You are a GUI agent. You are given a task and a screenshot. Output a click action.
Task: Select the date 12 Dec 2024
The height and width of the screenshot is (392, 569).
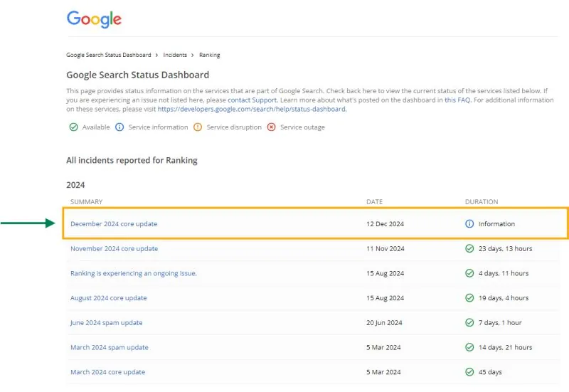(385, 224)
